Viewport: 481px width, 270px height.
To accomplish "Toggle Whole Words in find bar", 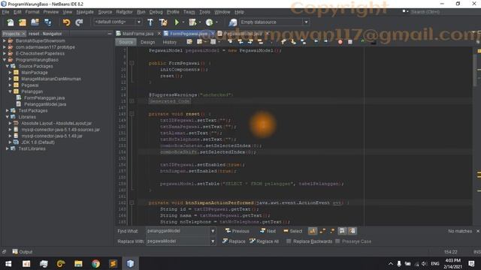I will [x=322, y=231].
